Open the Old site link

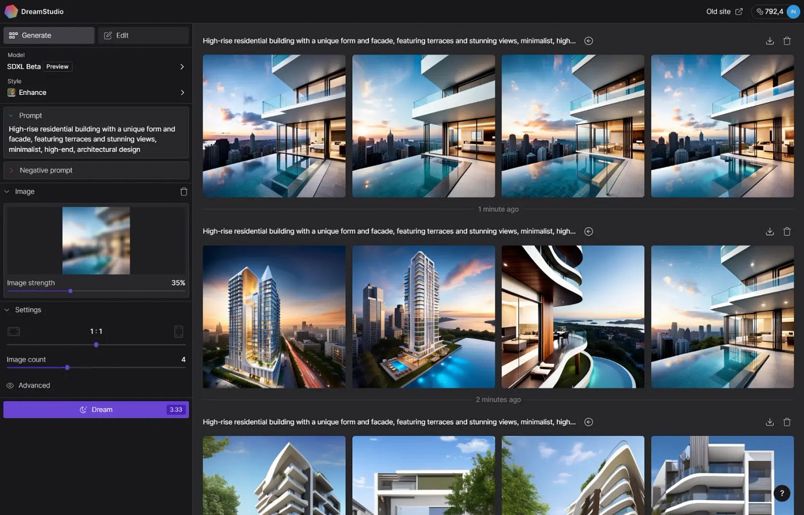click(724, 12)
